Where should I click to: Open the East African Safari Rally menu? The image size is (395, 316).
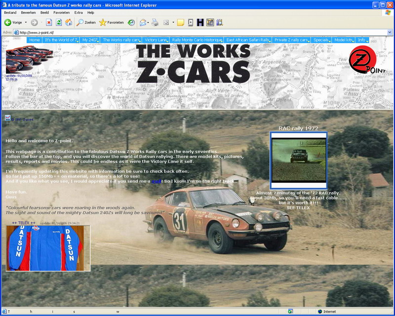pyautogui.click(x=248, y=40)
